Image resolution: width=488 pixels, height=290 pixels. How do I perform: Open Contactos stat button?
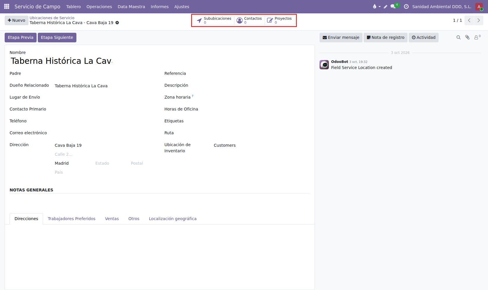pyautogui.click(x=250, y=20)
